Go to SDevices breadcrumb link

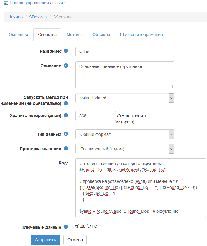[x=38, y=17]
